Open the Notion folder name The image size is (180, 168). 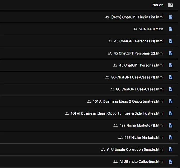pyautogui.click(x=158, y=5)
